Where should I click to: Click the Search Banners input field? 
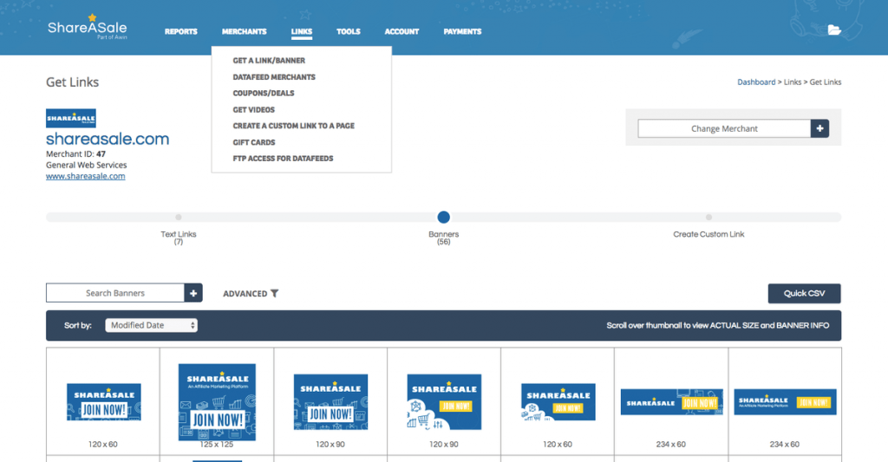(115, 293)
